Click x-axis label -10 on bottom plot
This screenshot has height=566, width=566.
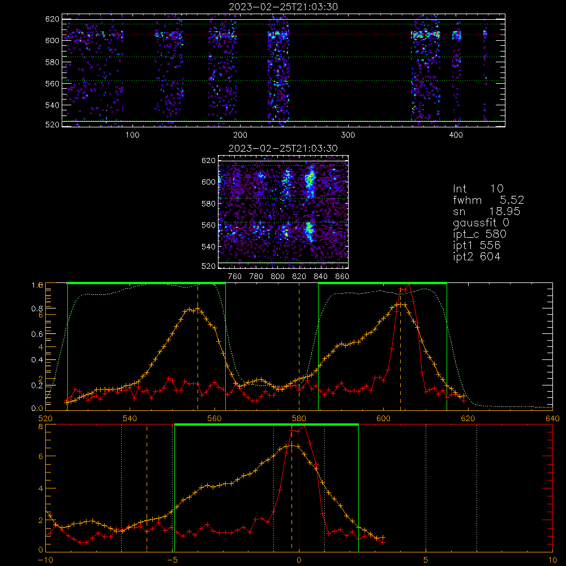tap(45, 560)
